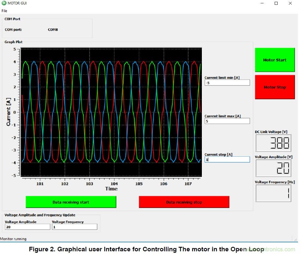Select the Voltage Frequency input box at bottom
This screenshot has height=254, width=301.
click(x=75, y=227)
